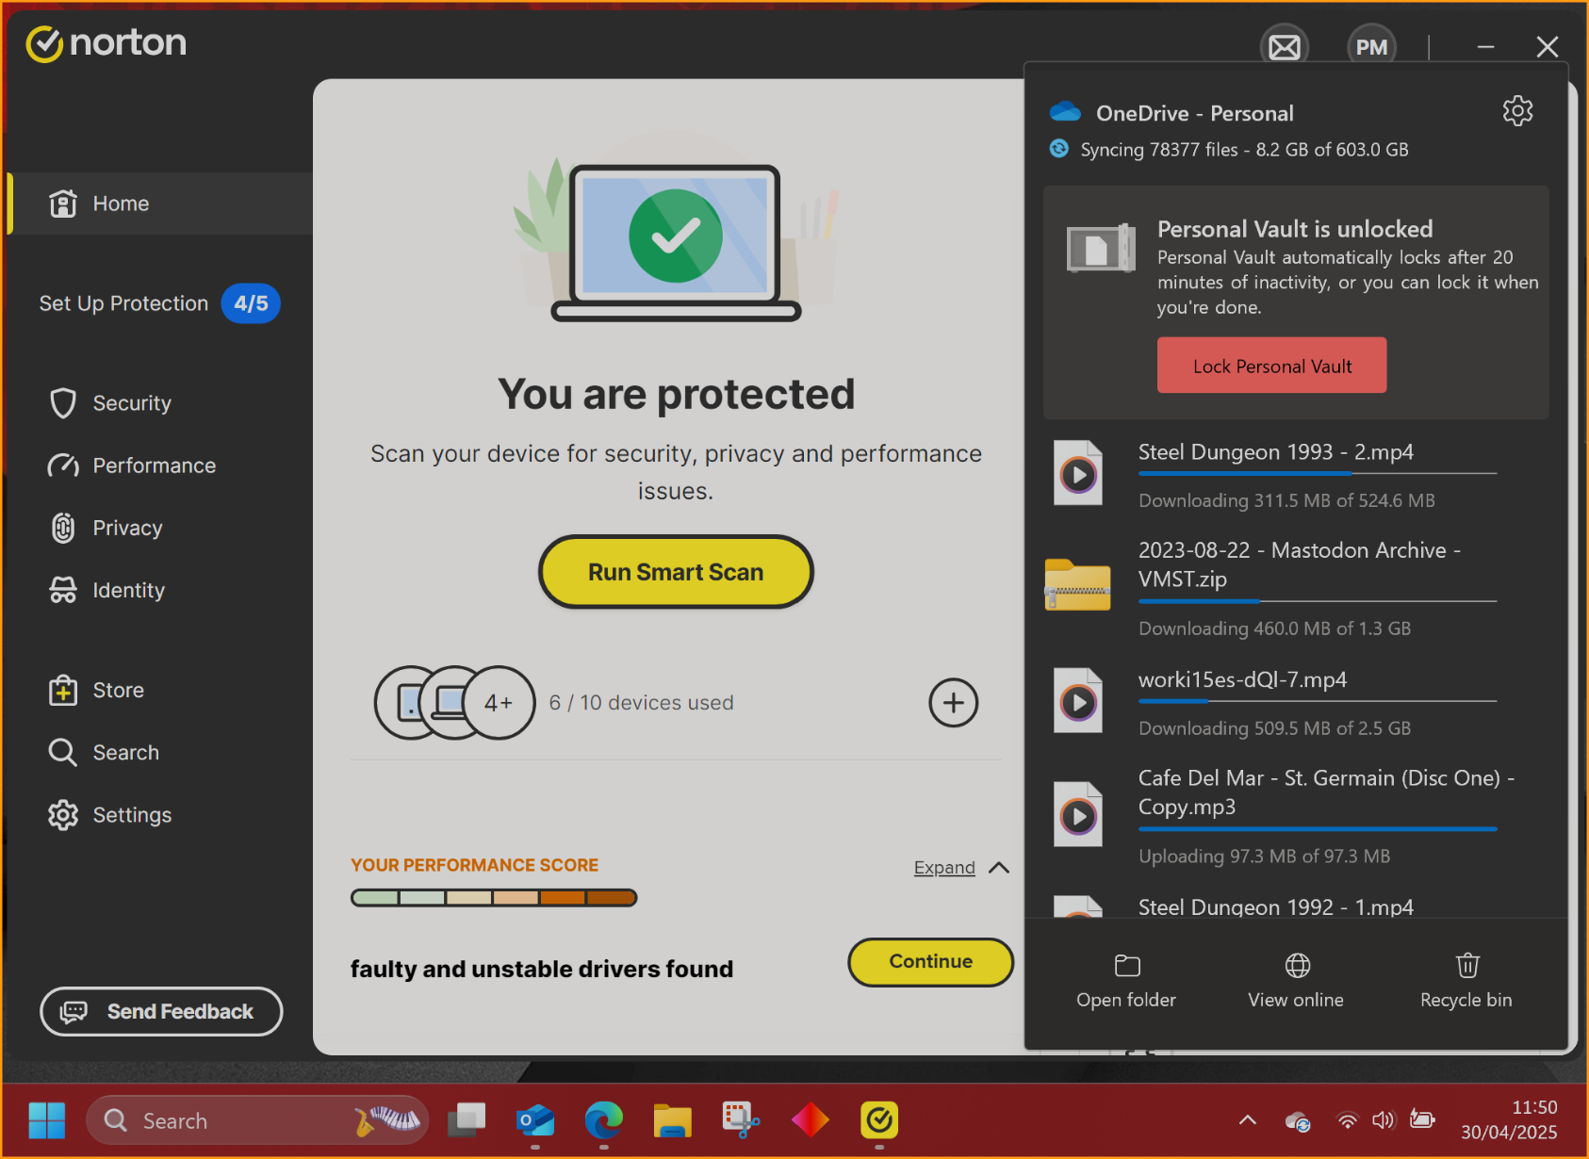Start Run Smart Scan
This screenshot has width=1589, height=1159.
676,572
